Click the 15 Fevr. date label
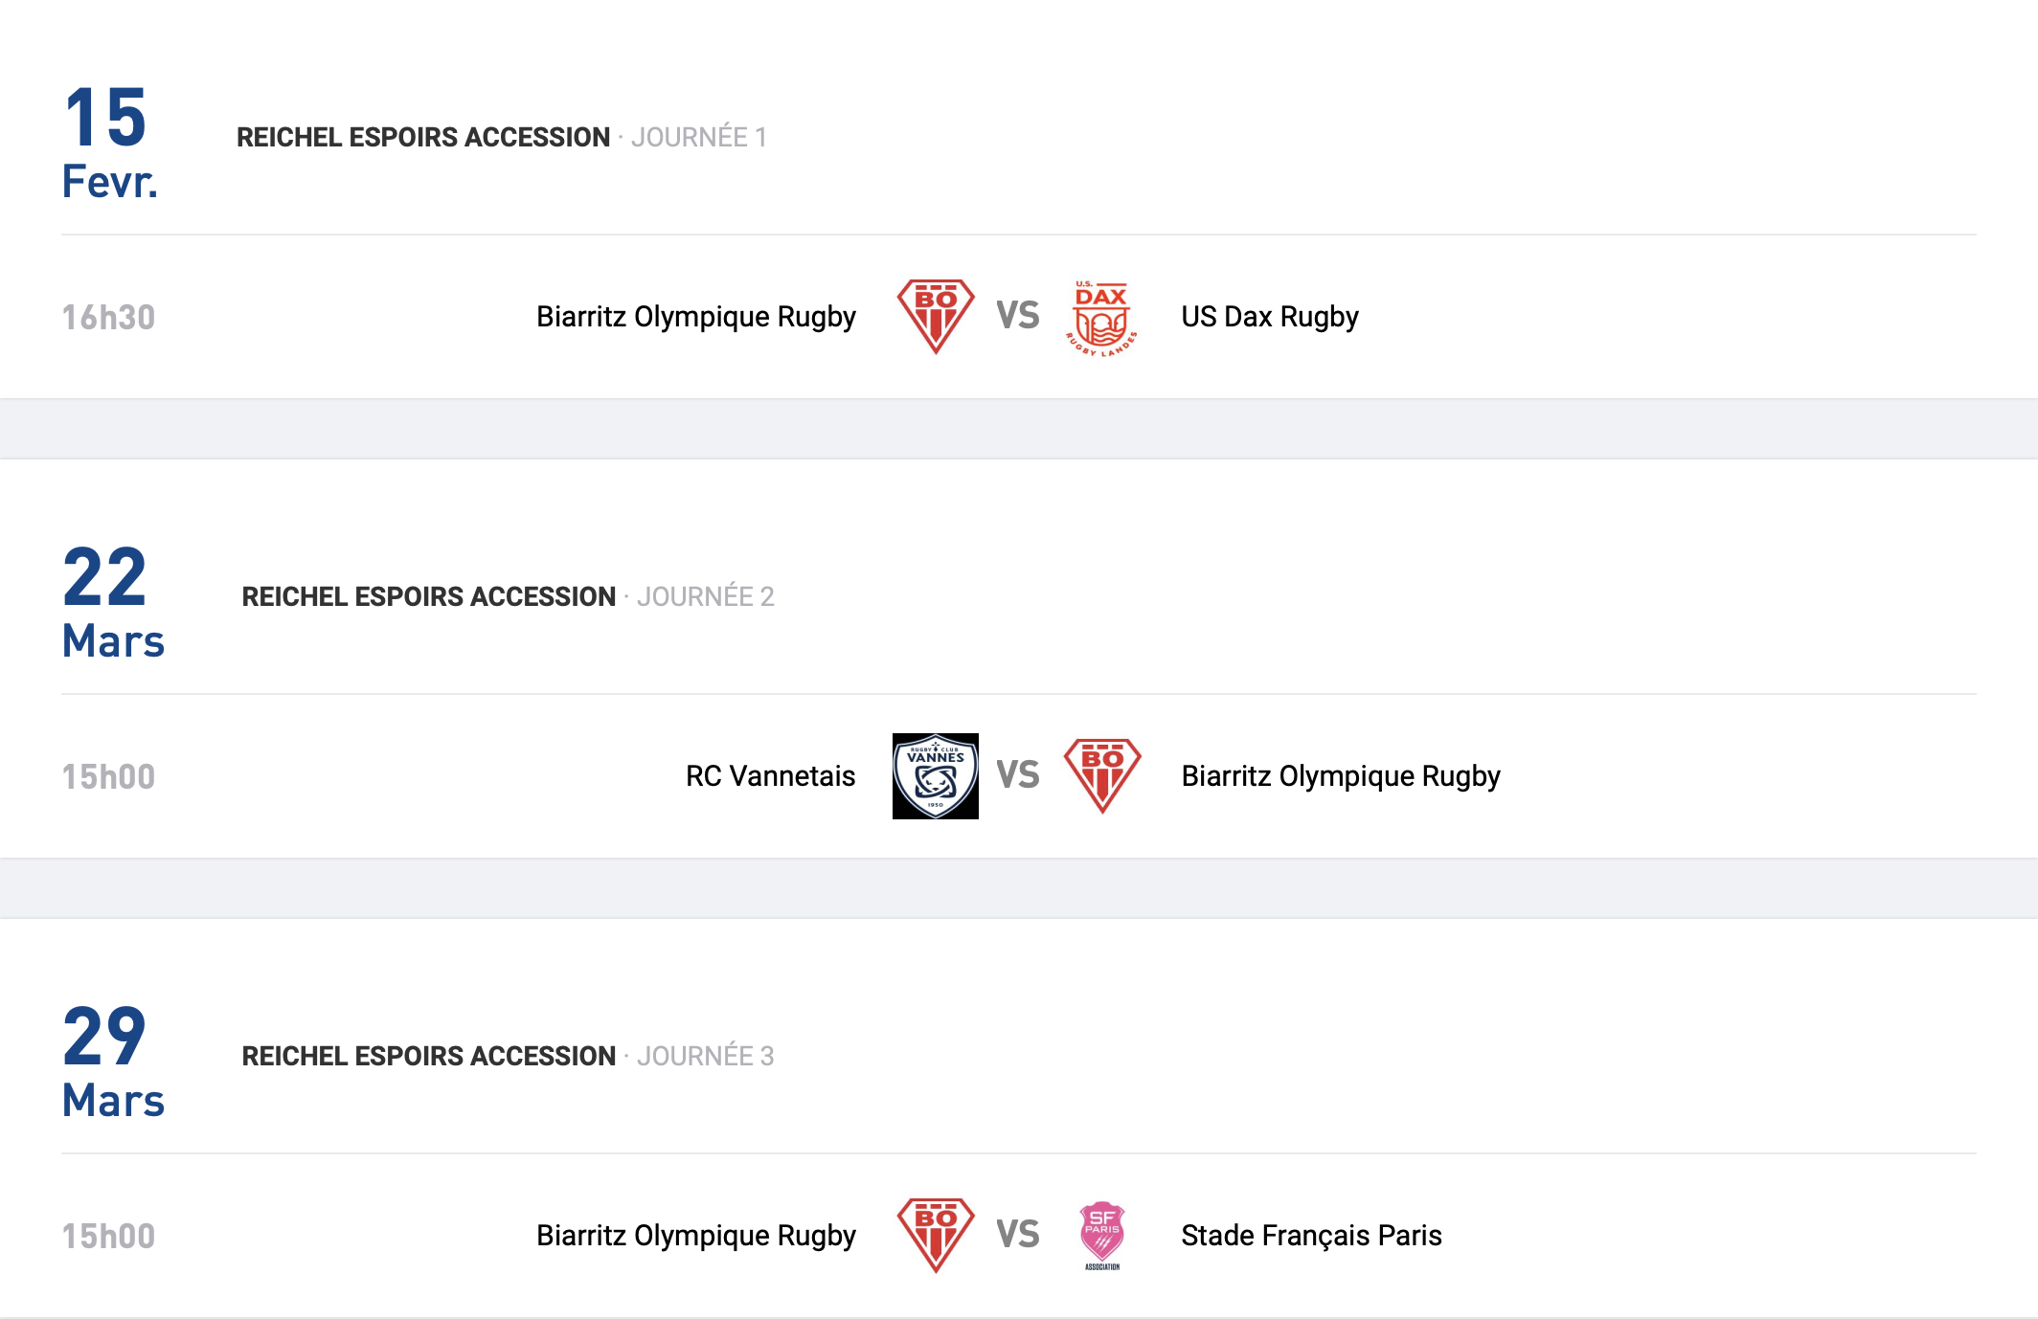 [109, 144]
